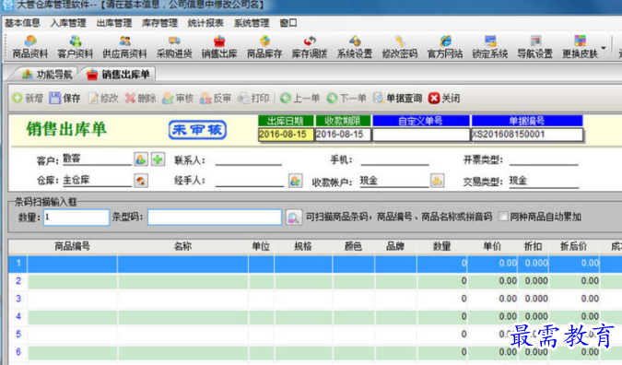Switch to 销售出库单 tab
Screen dimensions: 622x365
click(x=118, y=74)
